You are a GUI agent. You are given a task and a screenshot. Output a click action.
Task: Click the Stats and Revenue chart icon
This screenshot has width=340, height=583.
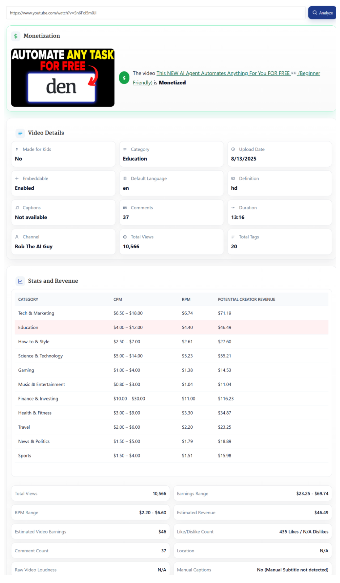(20, 281)
